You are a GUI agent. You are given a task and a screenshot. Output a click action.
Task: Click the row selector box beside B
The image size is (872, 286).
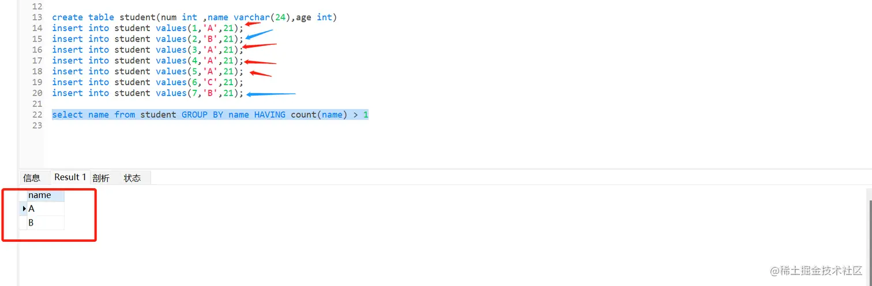click(x=24, y=223)
